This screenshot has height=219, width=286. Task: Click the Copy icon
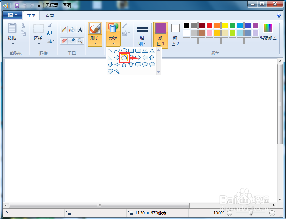click(23, 33)
